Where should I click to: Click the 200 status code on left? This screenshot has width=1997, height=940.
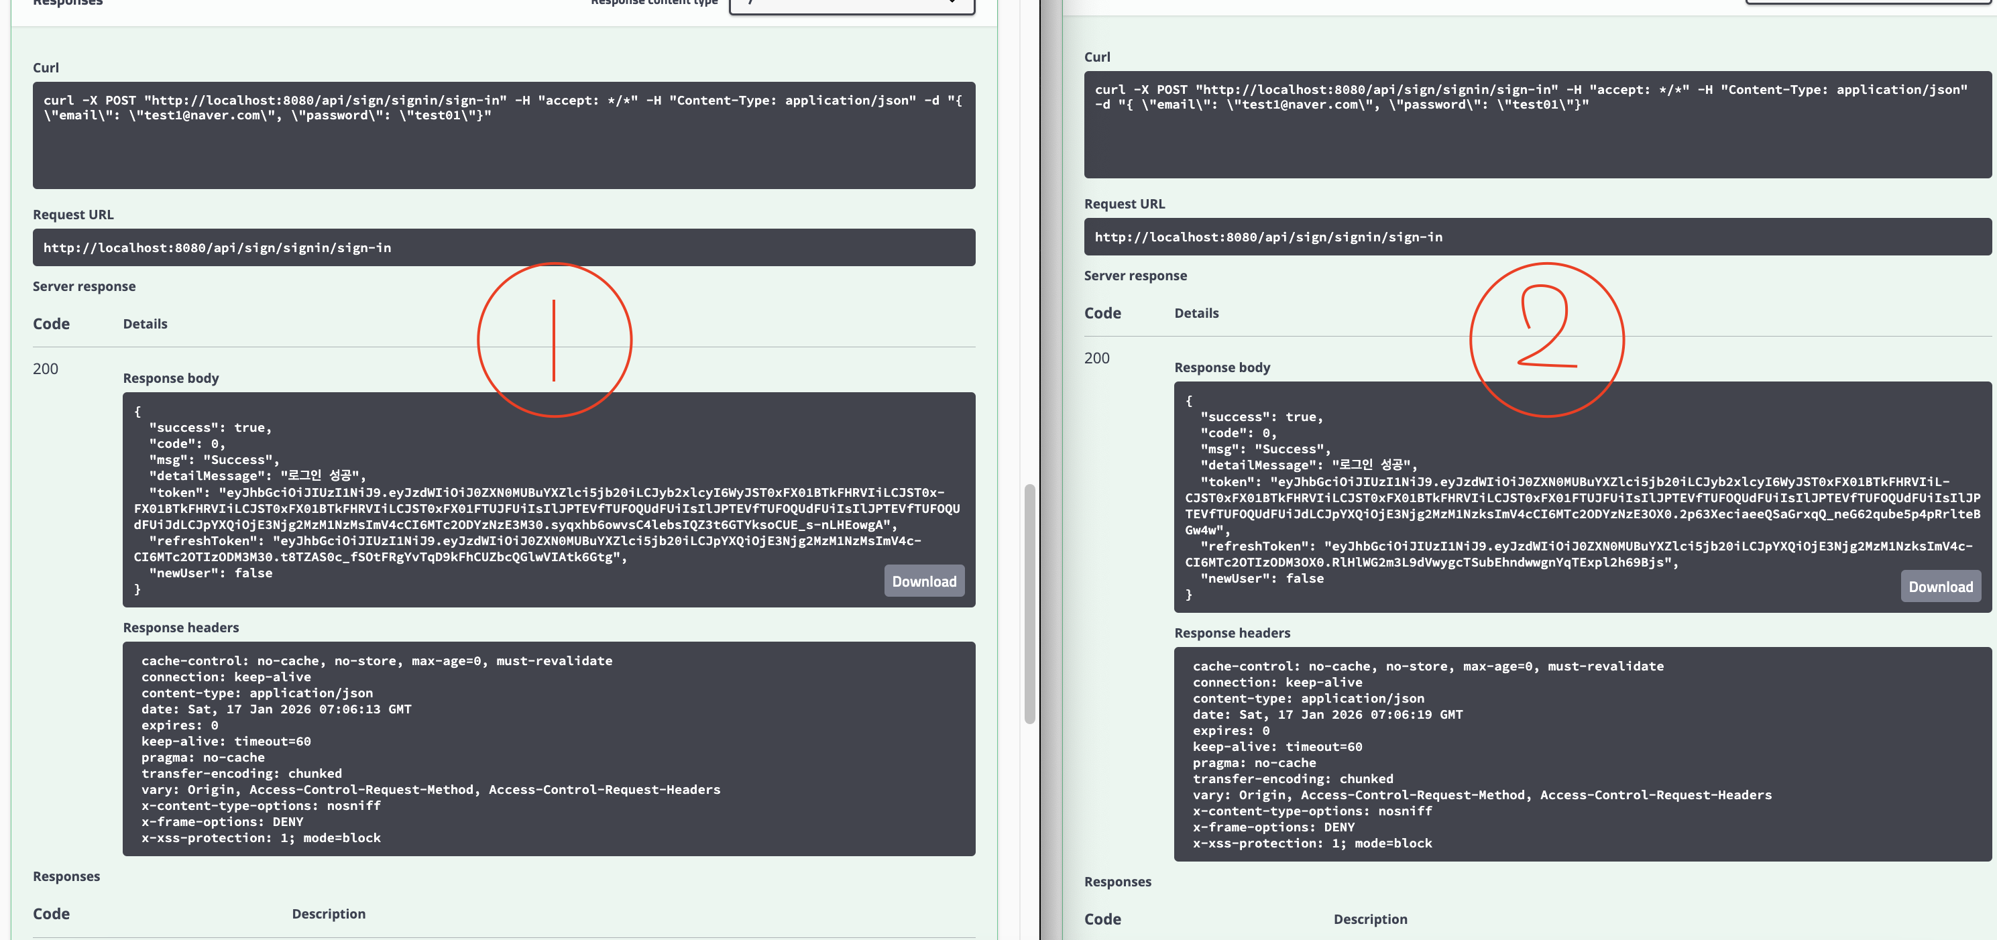46,369
